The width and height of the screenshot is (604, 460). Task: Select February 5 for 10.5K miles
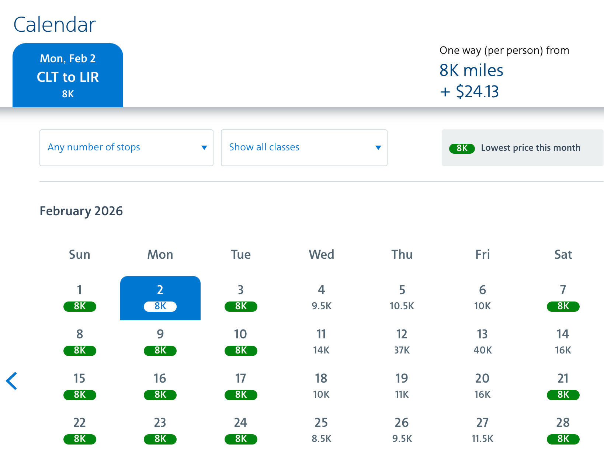pyautogui.click(x=402, y=298)
